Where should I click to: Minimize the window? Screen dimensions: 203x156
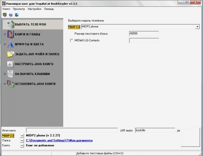point(181,2)
